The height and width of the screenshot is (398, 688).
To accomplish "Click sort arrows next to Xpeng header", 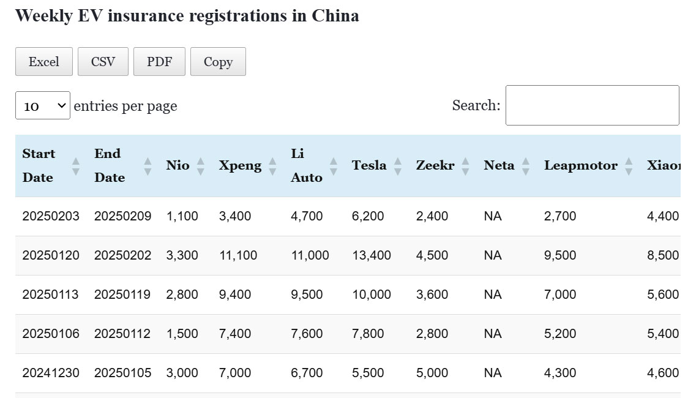I will [272, 166].
